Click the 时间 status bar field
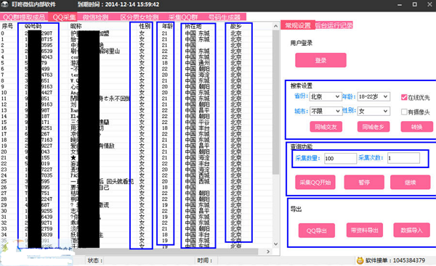The width and height of the screenshot is (436, 266). (x=205, y=260)
